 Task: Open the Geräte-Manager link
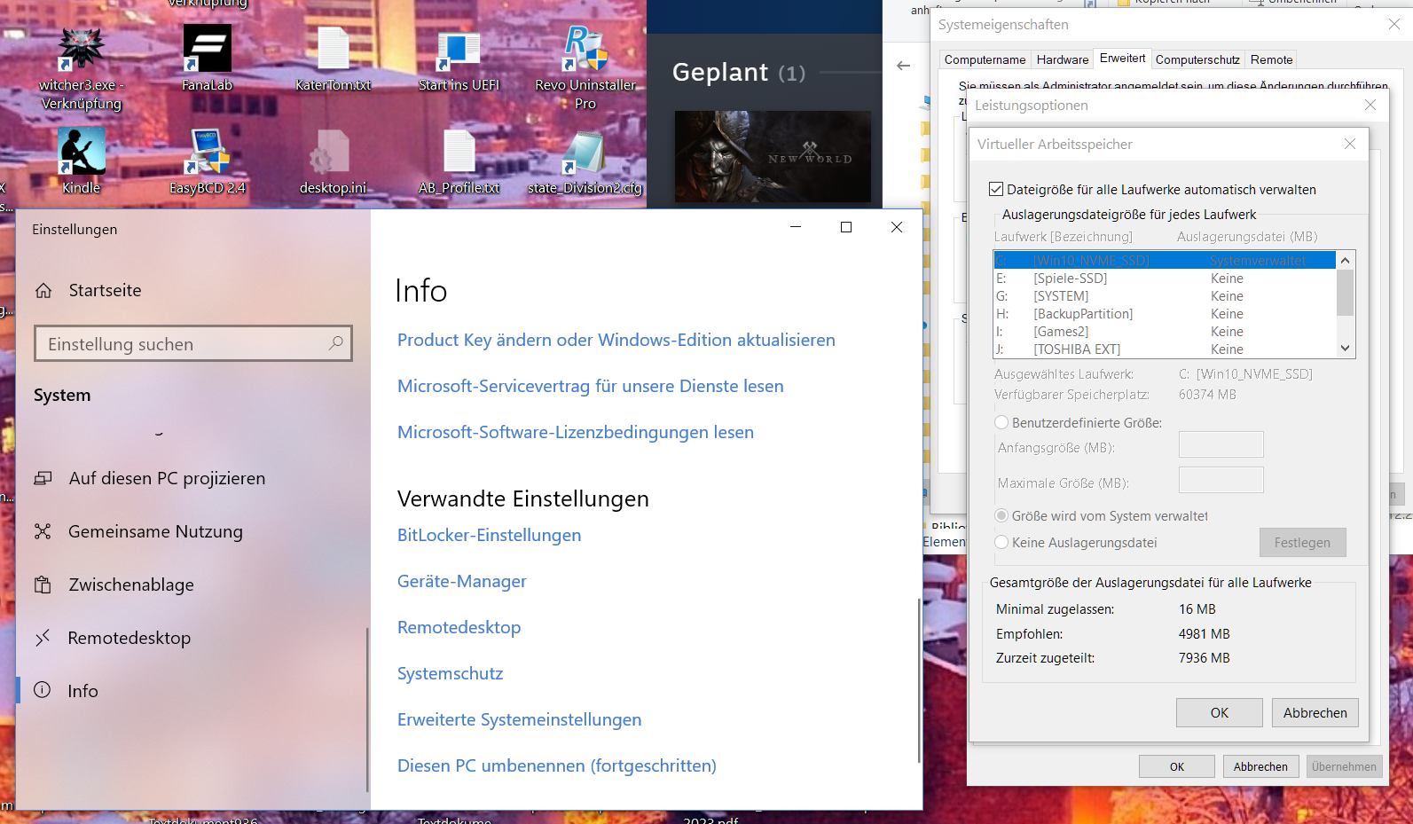point(462,581)
